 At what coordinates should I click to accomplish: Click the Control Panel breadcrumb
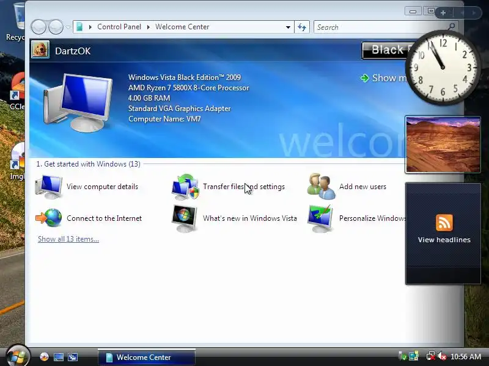coord(119,27)
